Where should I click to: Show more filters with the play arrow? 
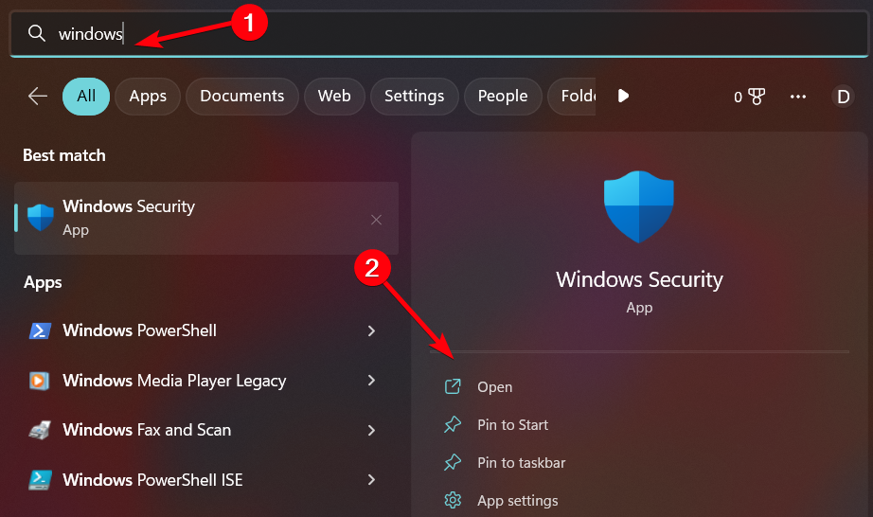pyautogui.click(x=623, y=97)
